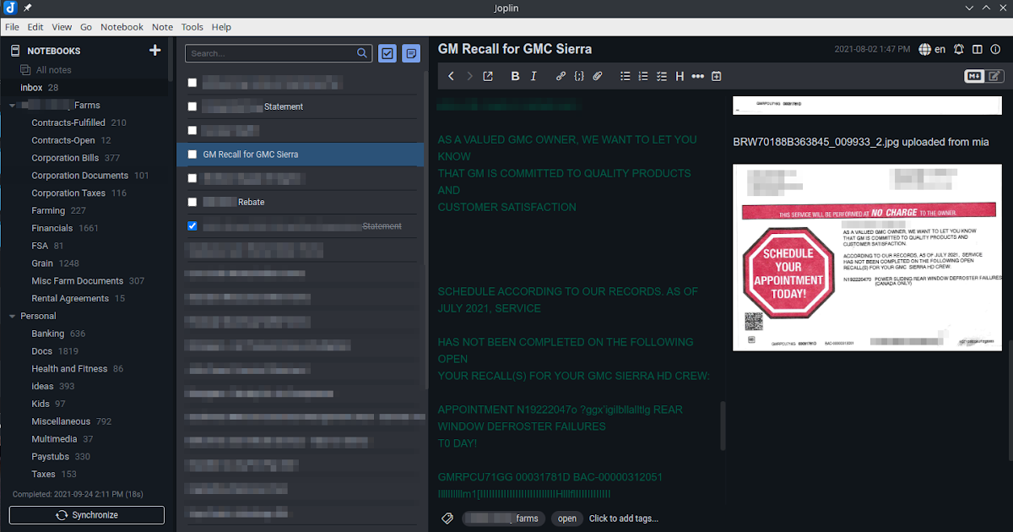Go forward in note history
The height and width of the screenshot is (532, 1013).
tap(470, 76)
